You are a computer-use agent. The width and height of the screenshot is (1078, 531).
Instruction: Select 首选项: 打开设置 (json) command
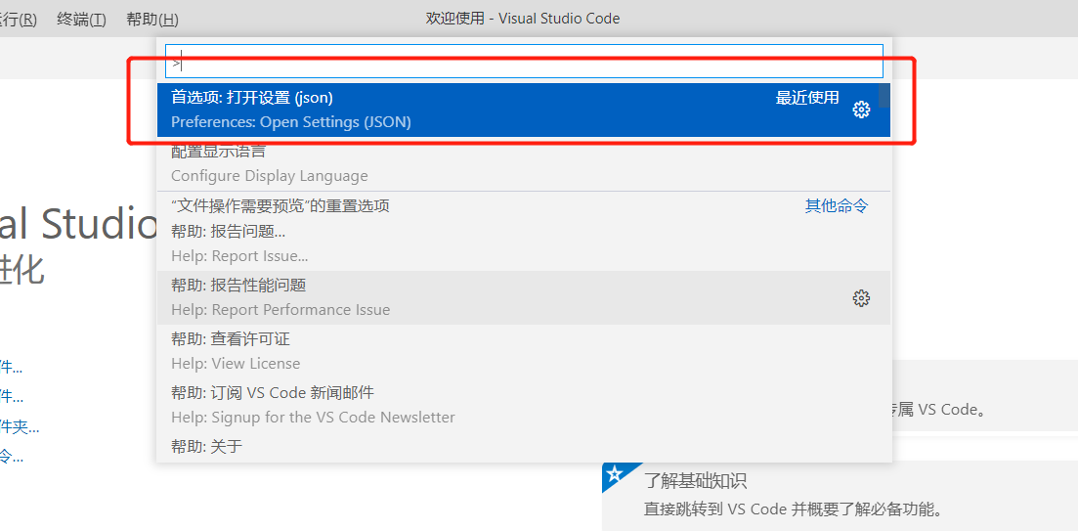[524, 111]
